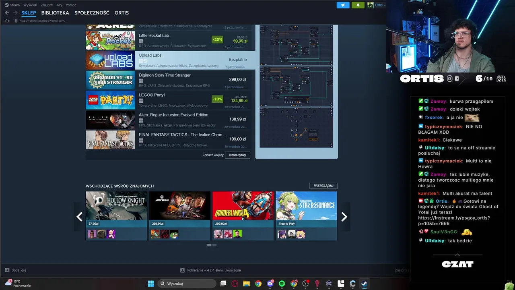Click the -10% discount badge on LEGO Party
Image resolution: width=515 pixels, height=290 pixels.
pyautogui.click(x=217, y=99)
